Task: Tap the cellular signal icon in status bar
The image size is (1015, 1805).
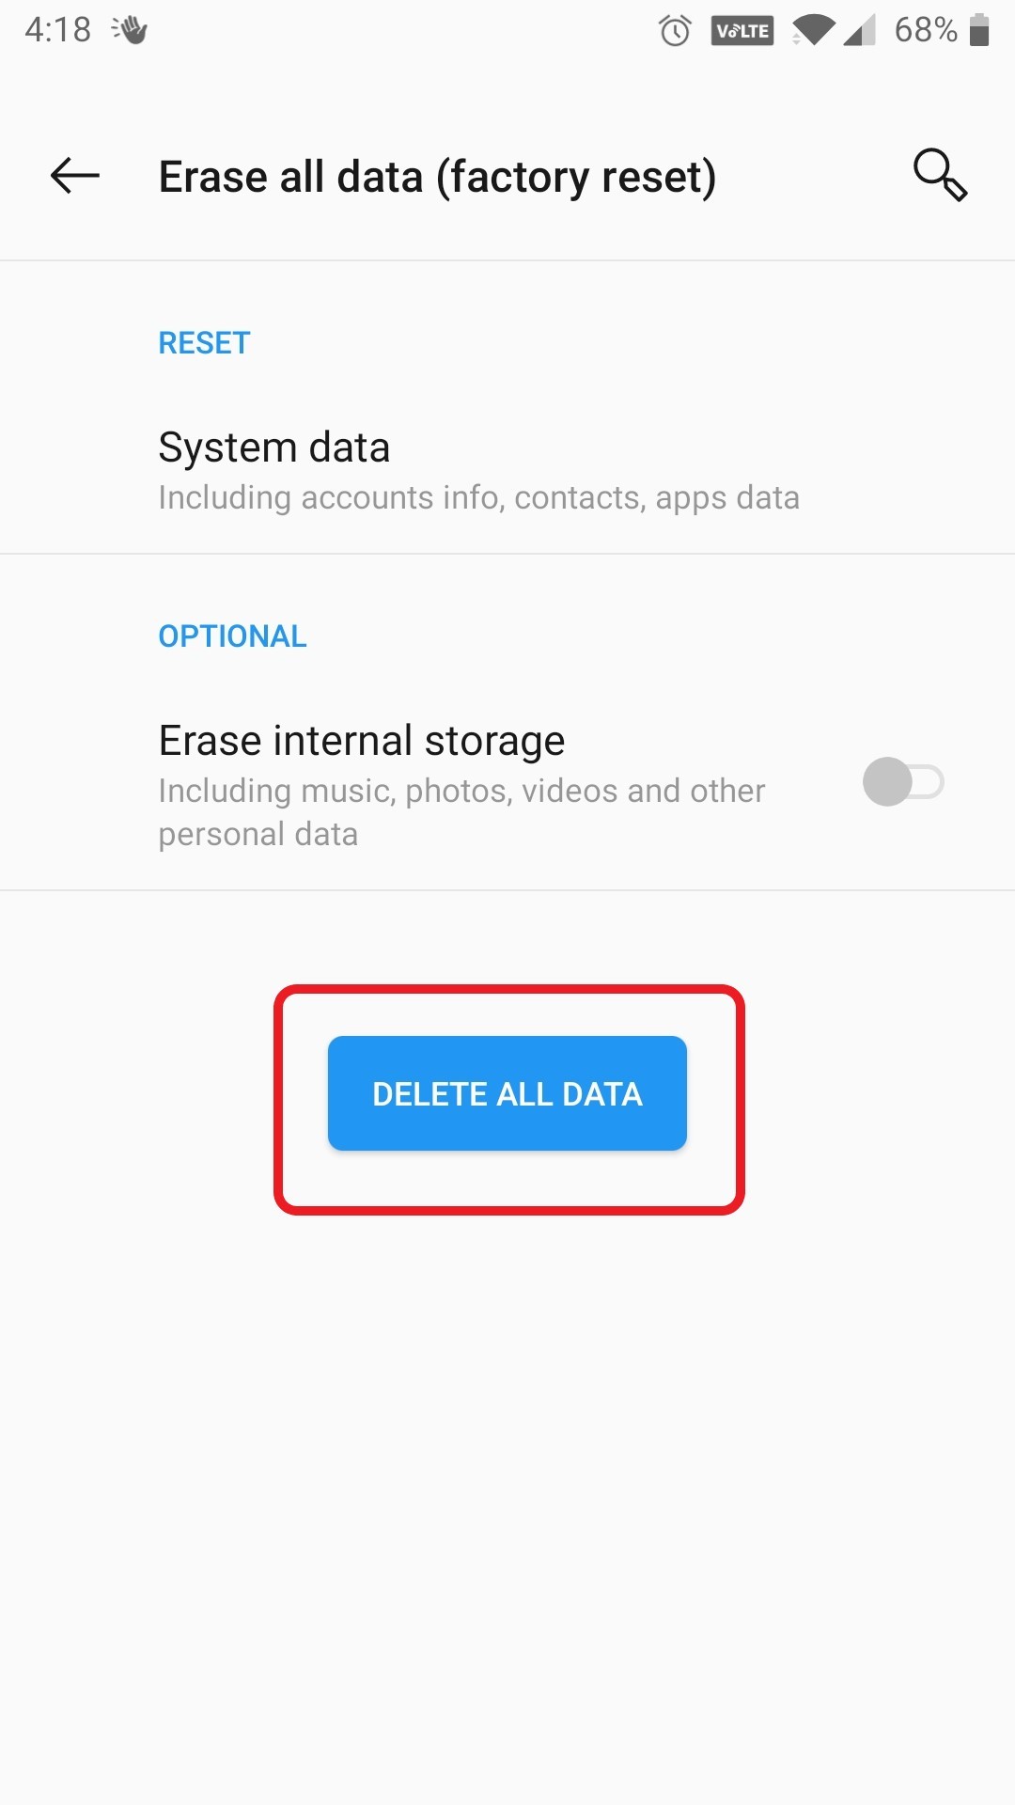Action: click(860, 30)
